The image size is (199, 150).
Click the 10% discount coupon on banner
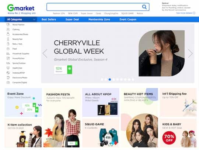pos(63,70)
